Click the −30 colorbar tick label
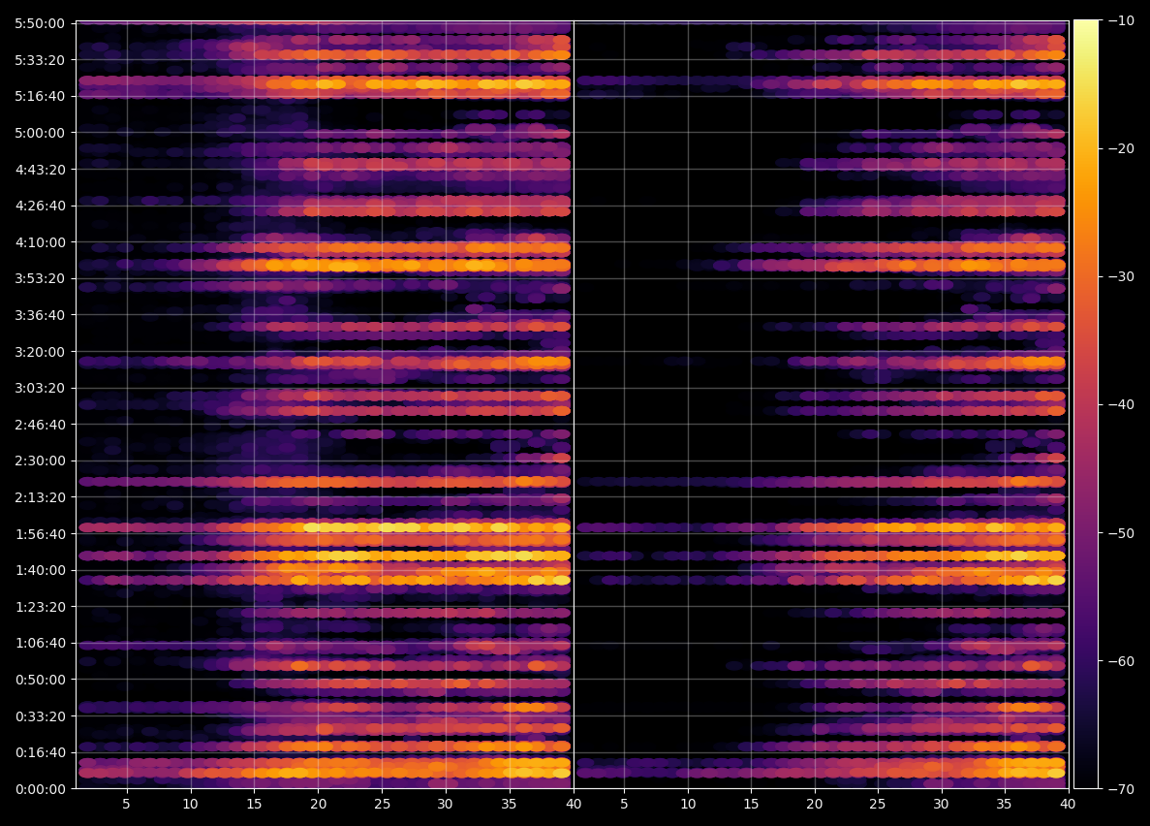 pyautogui.click(x=1121, y=276)
